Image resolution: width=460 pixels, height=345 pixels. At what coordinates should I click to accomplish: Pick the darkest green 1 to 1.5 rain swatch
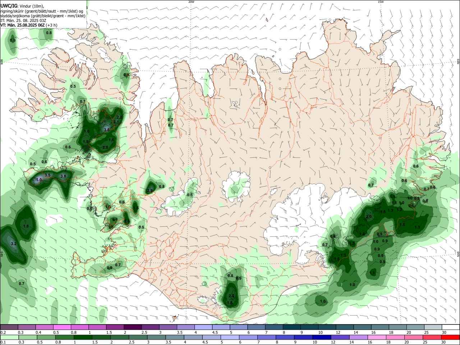point(83,337)
